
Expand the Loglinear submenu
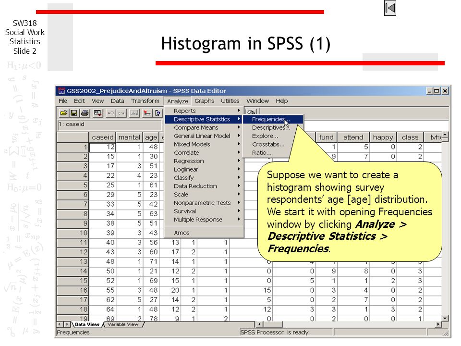click(204, 169)
